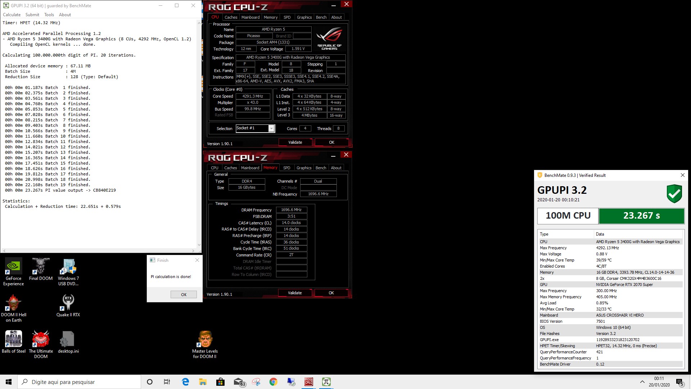Open SPD tab in bottom CPU-Z window

coord(286,168)
